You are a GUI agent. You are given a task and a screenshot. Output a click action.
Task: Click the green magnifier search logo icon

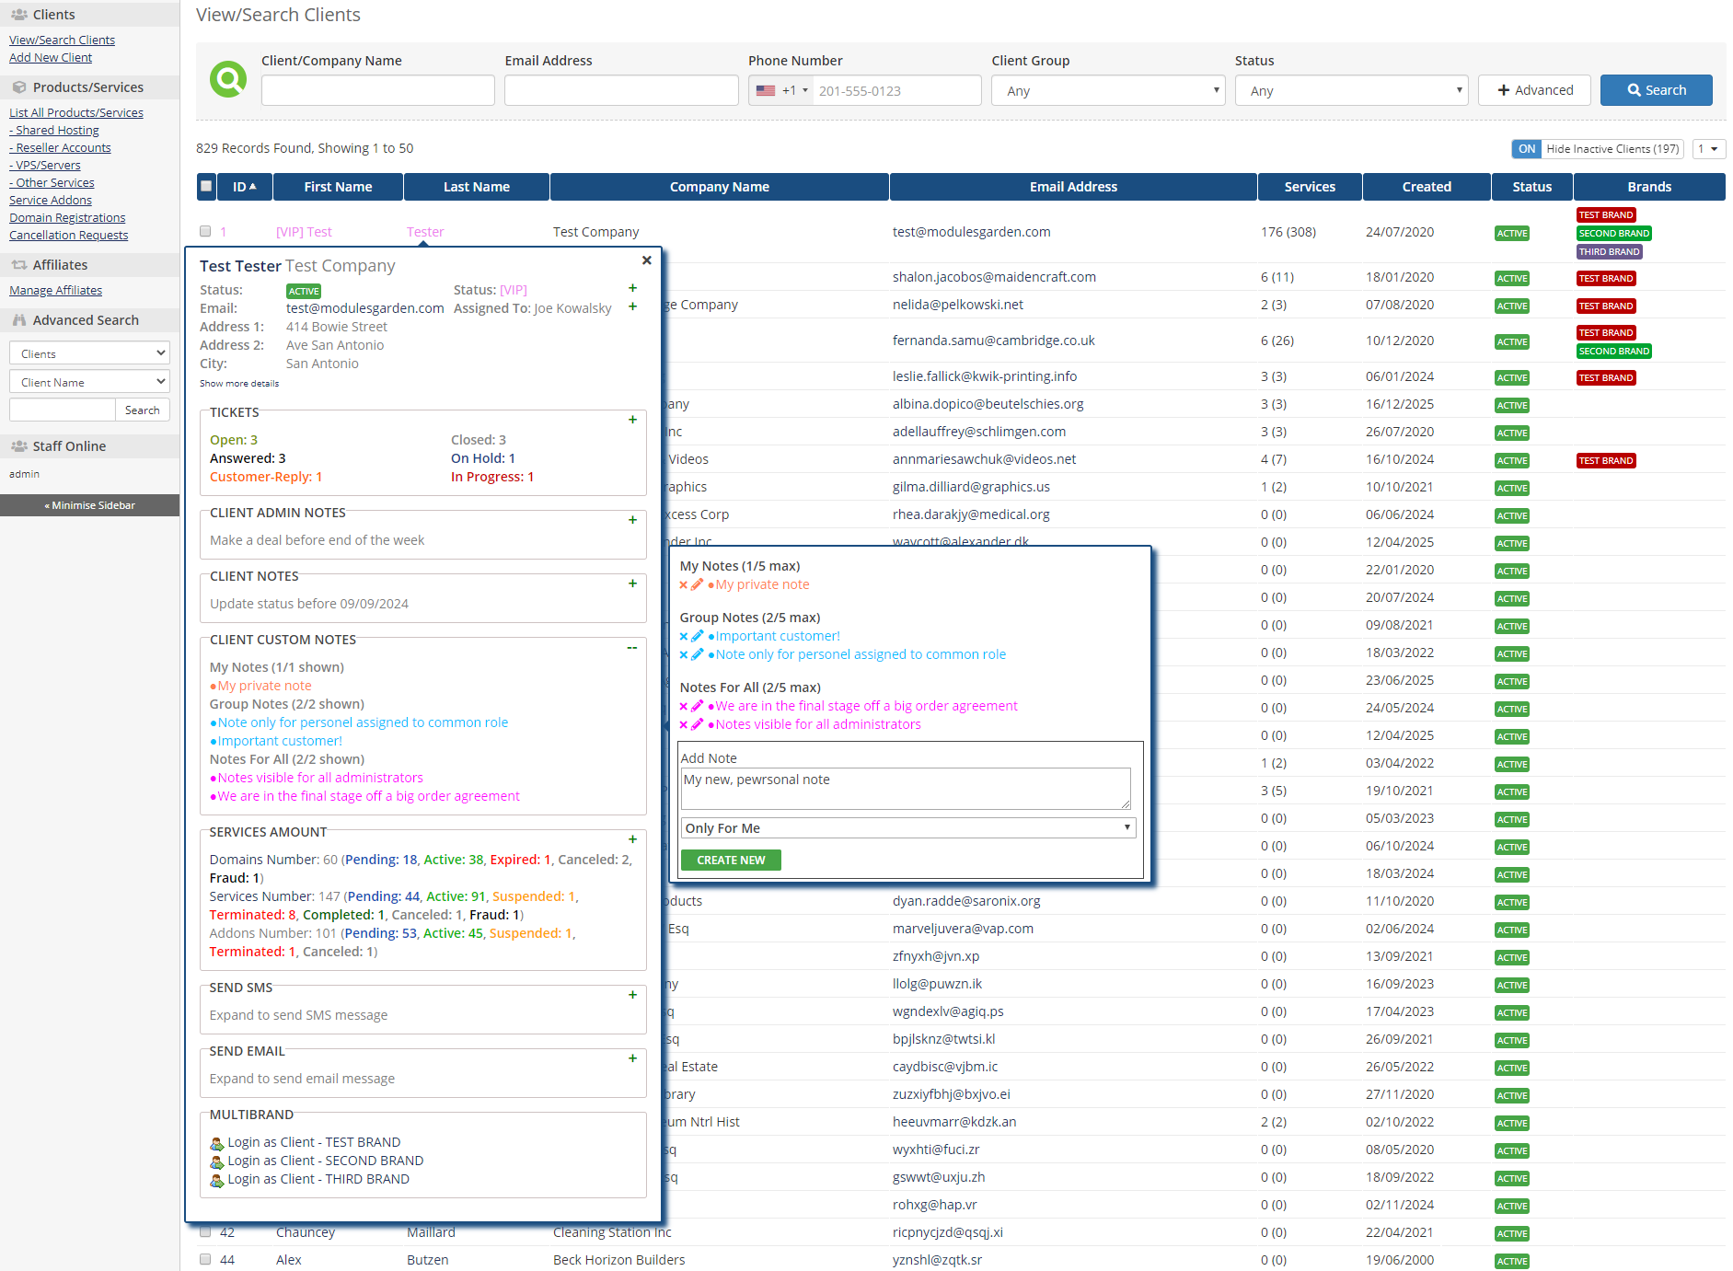pyautogui.click(x=228, y=79)
